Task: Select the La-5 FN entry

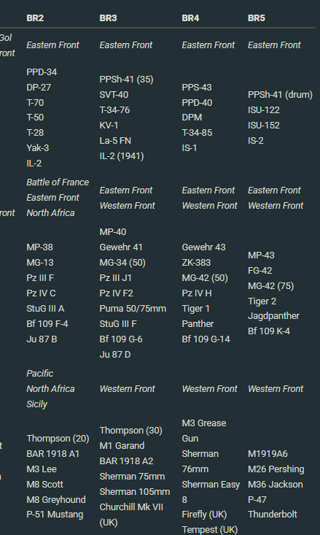Action: coord(115,141)
